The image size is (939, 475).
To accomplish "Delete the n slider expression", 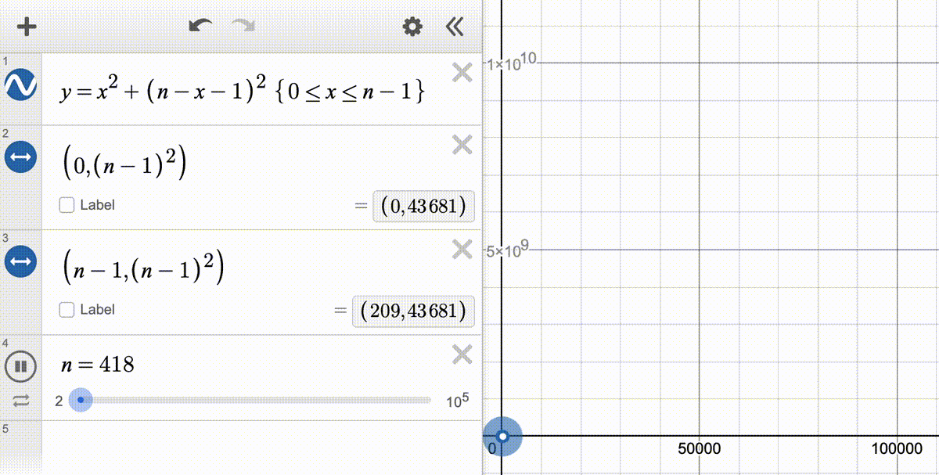I will (x=462, y=354).
